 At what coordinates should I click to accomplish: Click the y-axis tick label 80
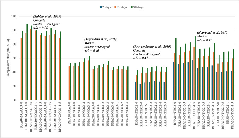pos(14,44)
